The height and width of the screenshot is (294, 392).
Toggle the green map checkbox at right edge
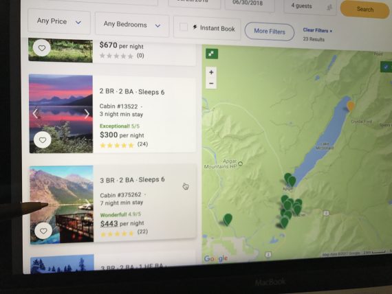(386, 67)
